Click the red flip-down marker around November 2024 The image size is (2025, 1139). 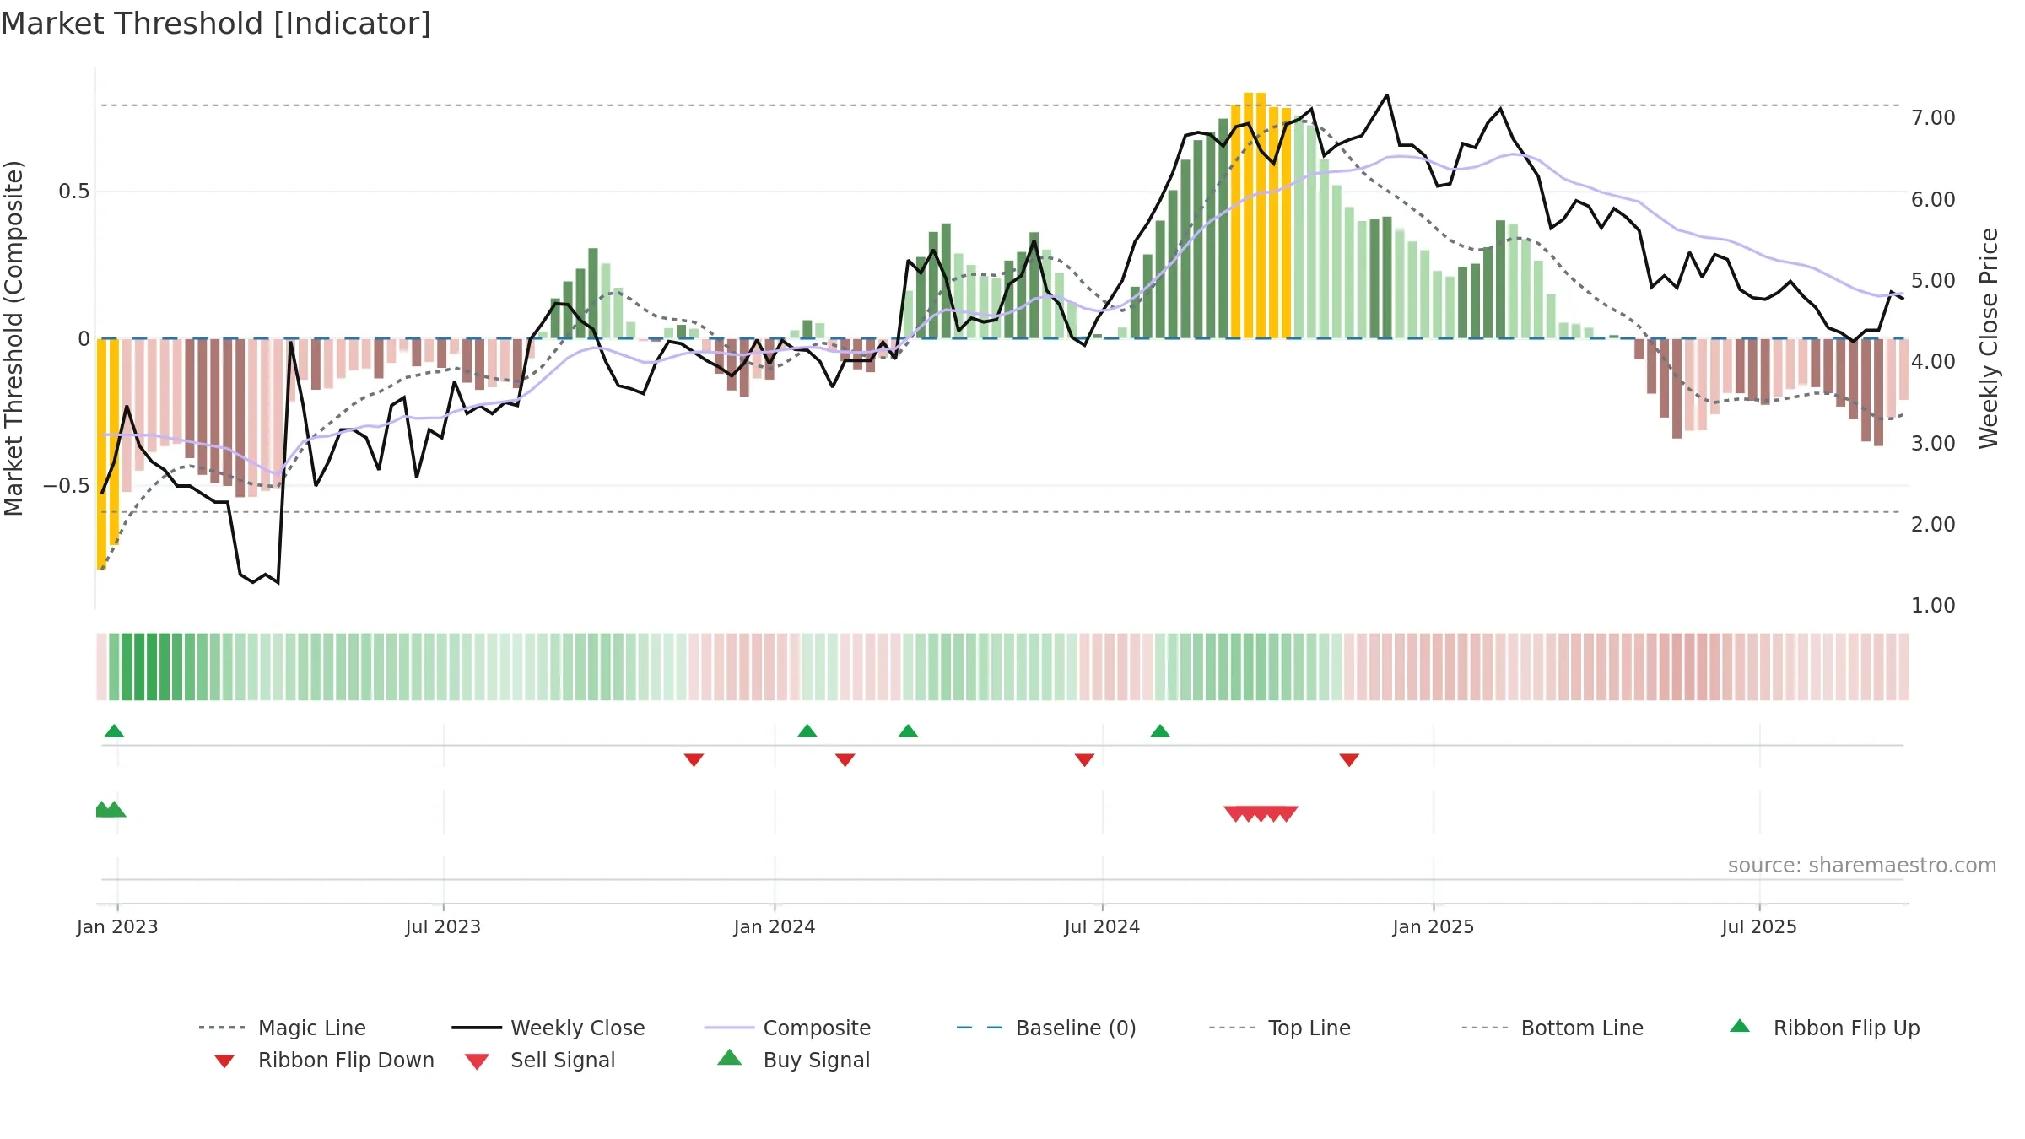tap(1349, 760)
